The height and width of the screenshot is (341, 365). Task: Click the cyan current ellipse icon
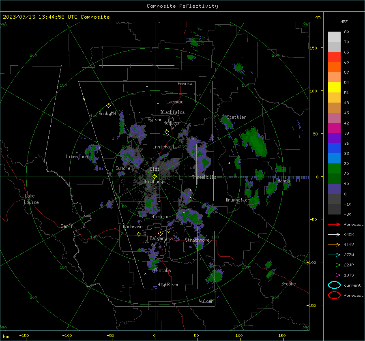pos(334,285)
